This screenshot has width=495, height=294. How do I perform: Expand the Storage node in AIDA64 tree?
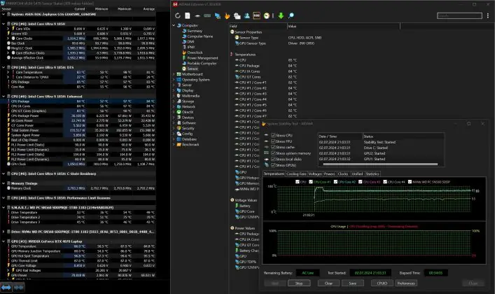click(x=174, y=101)
